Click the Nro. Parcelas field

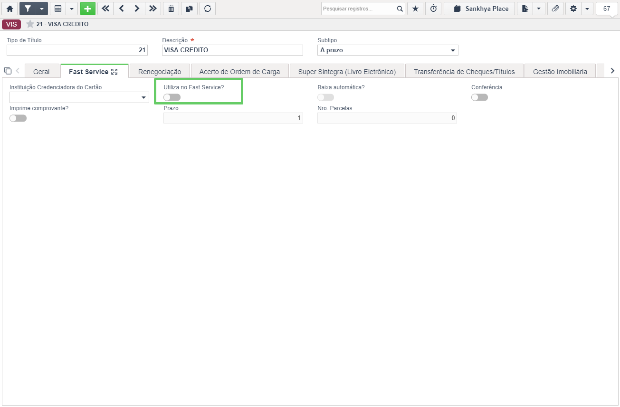[387, 118]
